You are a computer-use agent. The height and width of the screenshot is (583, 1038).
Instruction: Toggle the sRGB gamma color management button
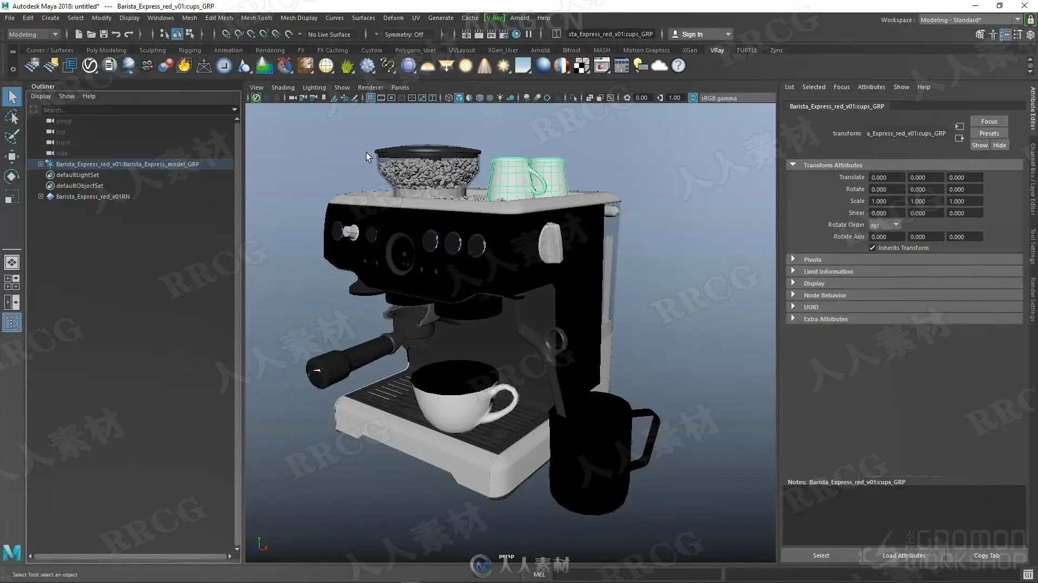point(693,98)
